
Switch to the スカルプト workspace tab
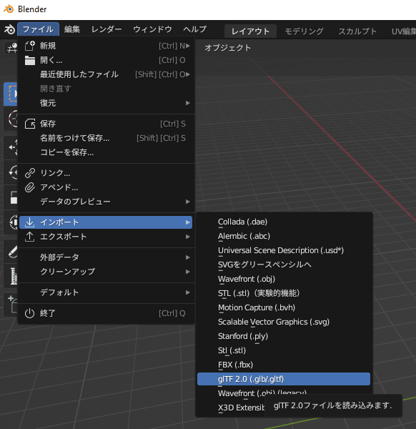(x=357, y=31)
